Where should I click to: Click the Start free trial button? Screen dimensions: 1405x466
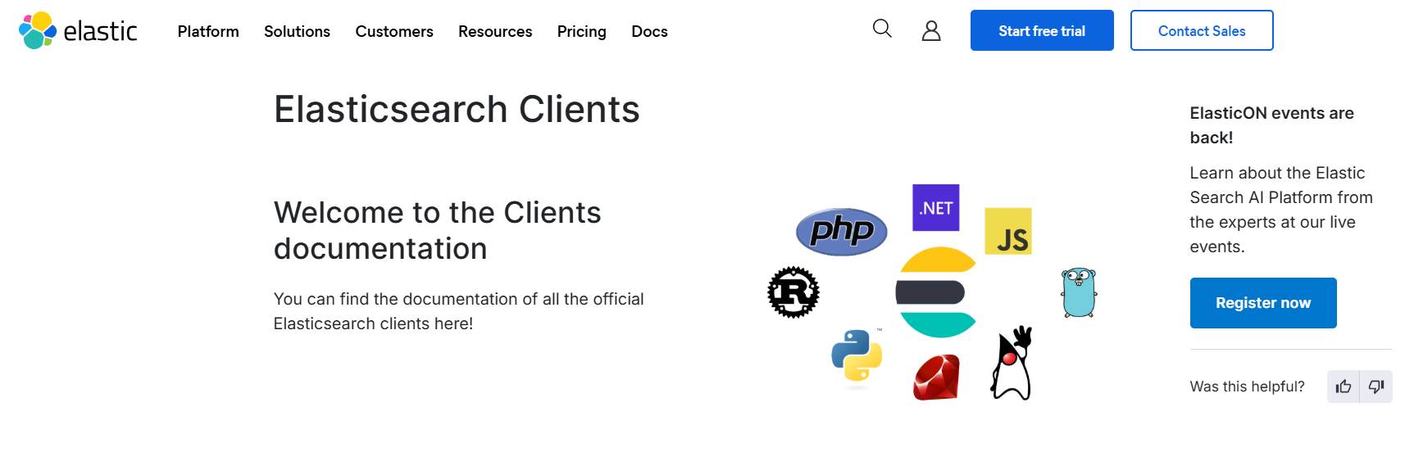[1042, 30]
